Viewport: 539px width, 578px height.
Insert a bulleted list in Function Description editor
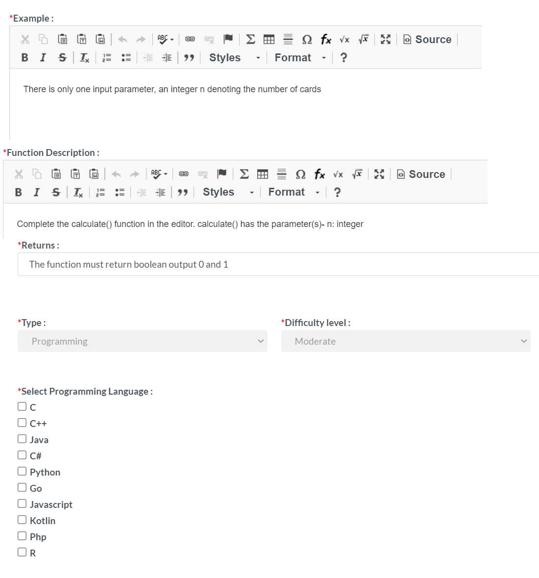(120, 192)
